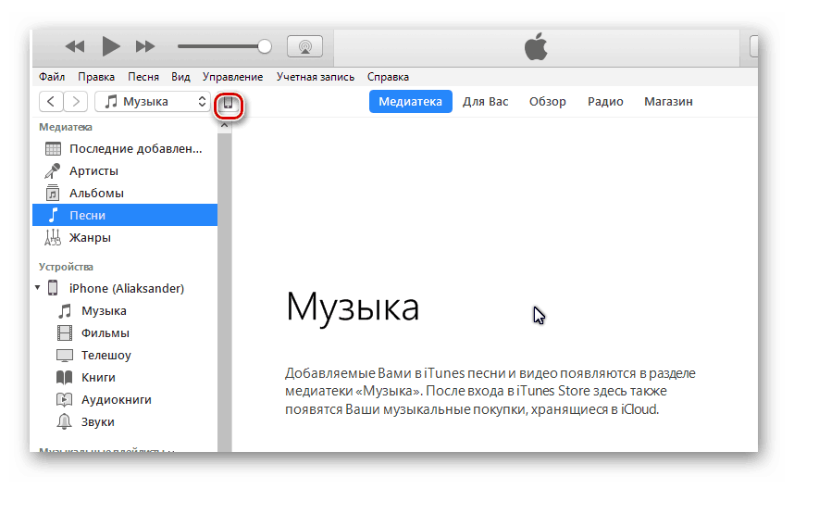Click the sidebar scroll up arrow

(x=225, y=126)
